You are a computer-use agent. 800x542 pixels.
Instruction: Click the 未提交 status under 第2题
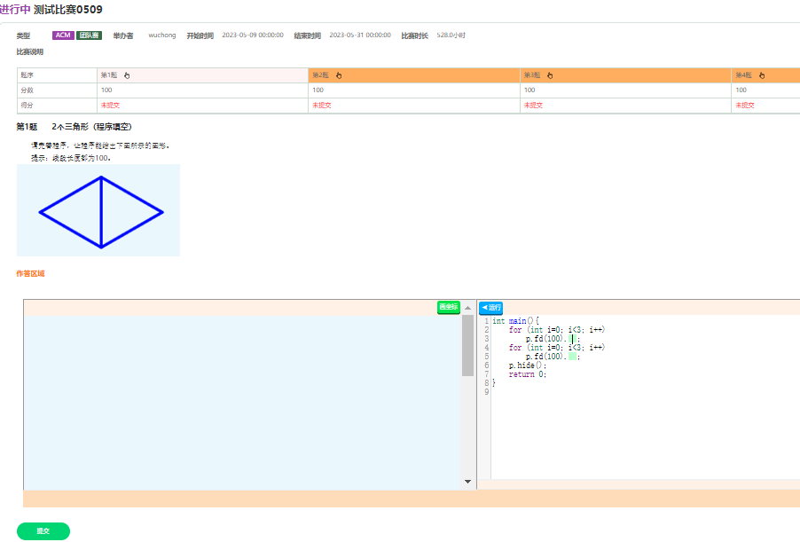click(x=322, y=106)
